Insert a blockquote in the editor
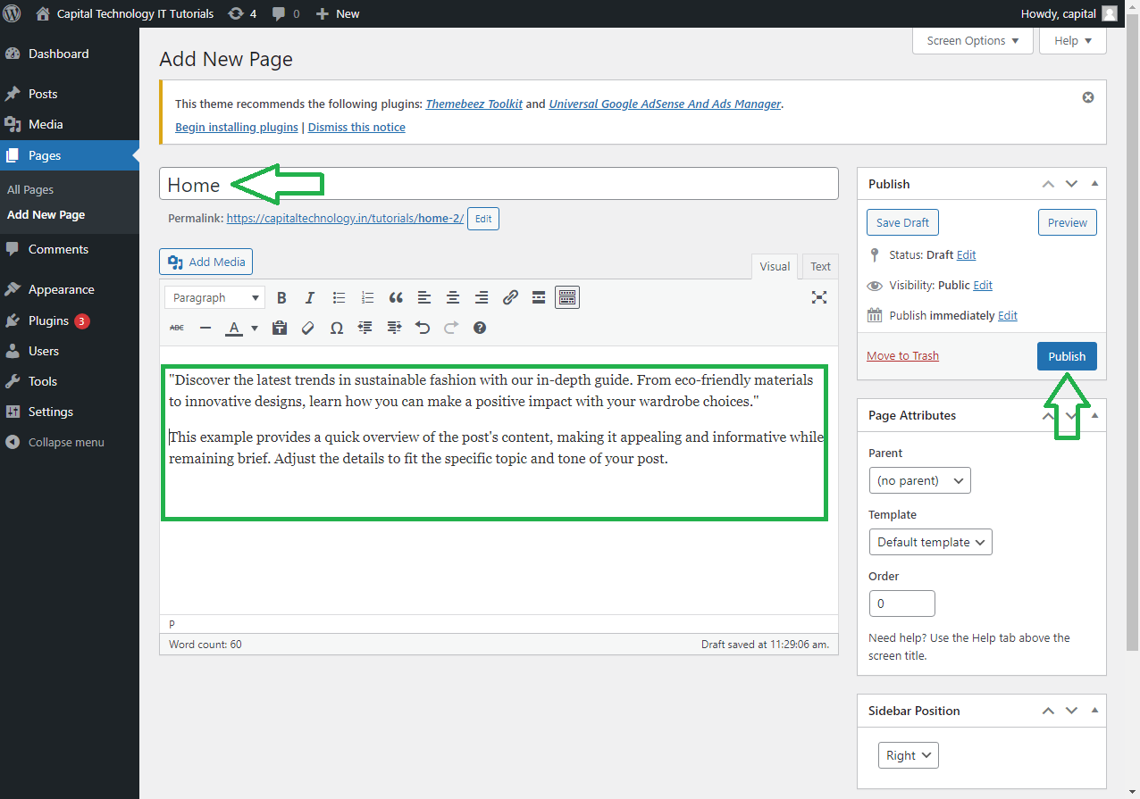The height and width of the screenshot is (799, 1140). pos(396,298)
